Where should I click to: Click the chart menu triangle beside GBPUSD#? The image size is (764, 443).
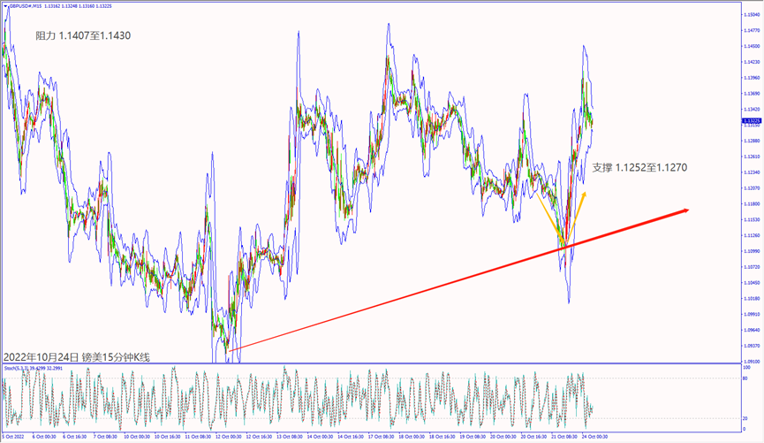click(4, 5)
